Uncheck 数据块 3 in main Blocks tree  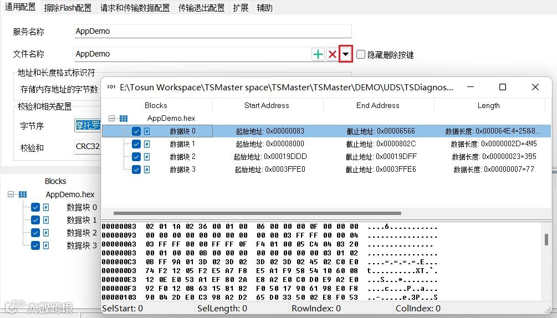[x=35, y=245]
